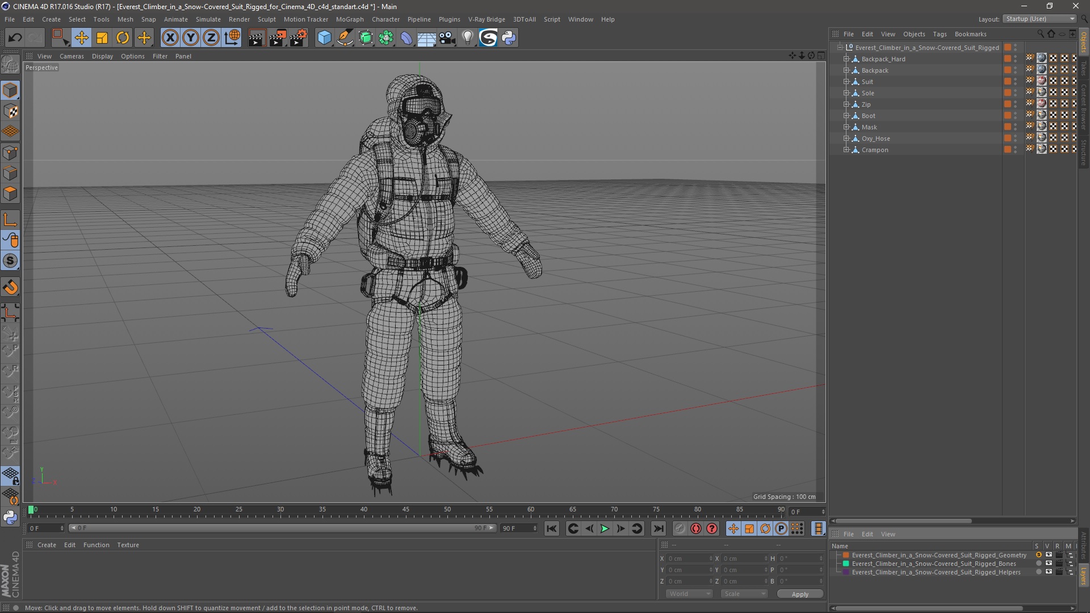Image resolution: width=1090 pixels, height=613 pixels.
Task: Switch to Polygons mode
Action: pyautogui.click(x=10, y=194)
